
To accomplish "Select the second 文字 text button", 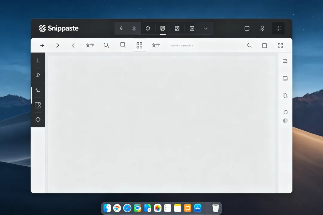I will (156, 45).
